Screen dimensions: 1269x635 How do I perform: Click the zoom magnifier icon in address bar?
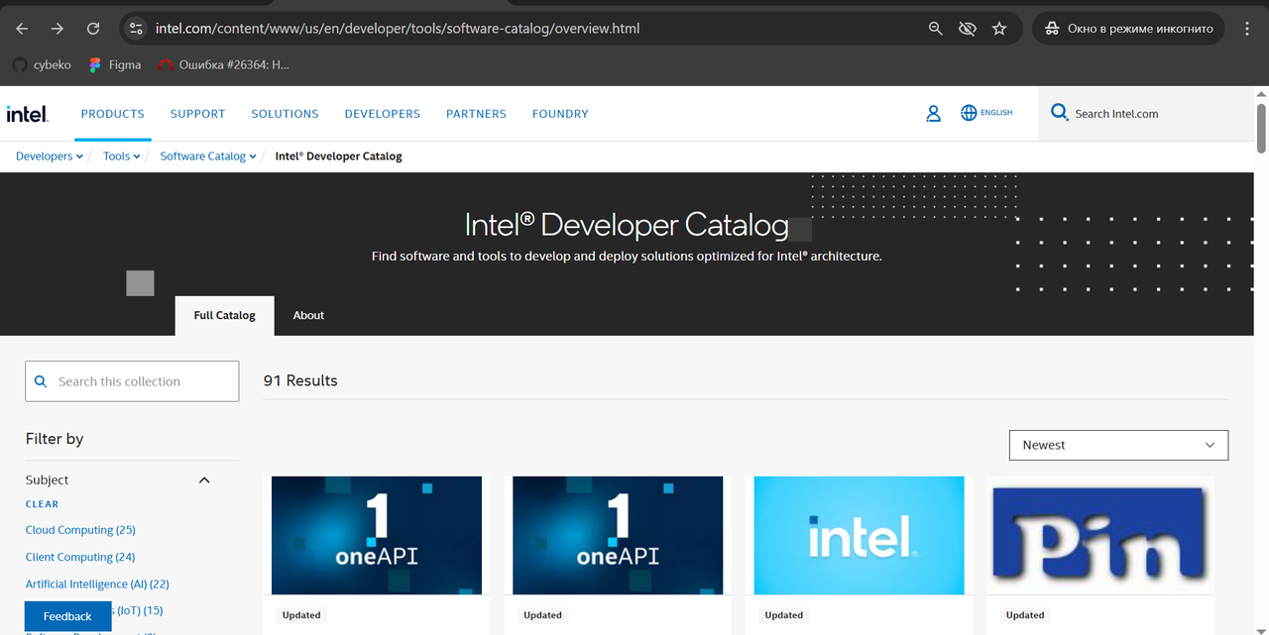coord(935,29)
